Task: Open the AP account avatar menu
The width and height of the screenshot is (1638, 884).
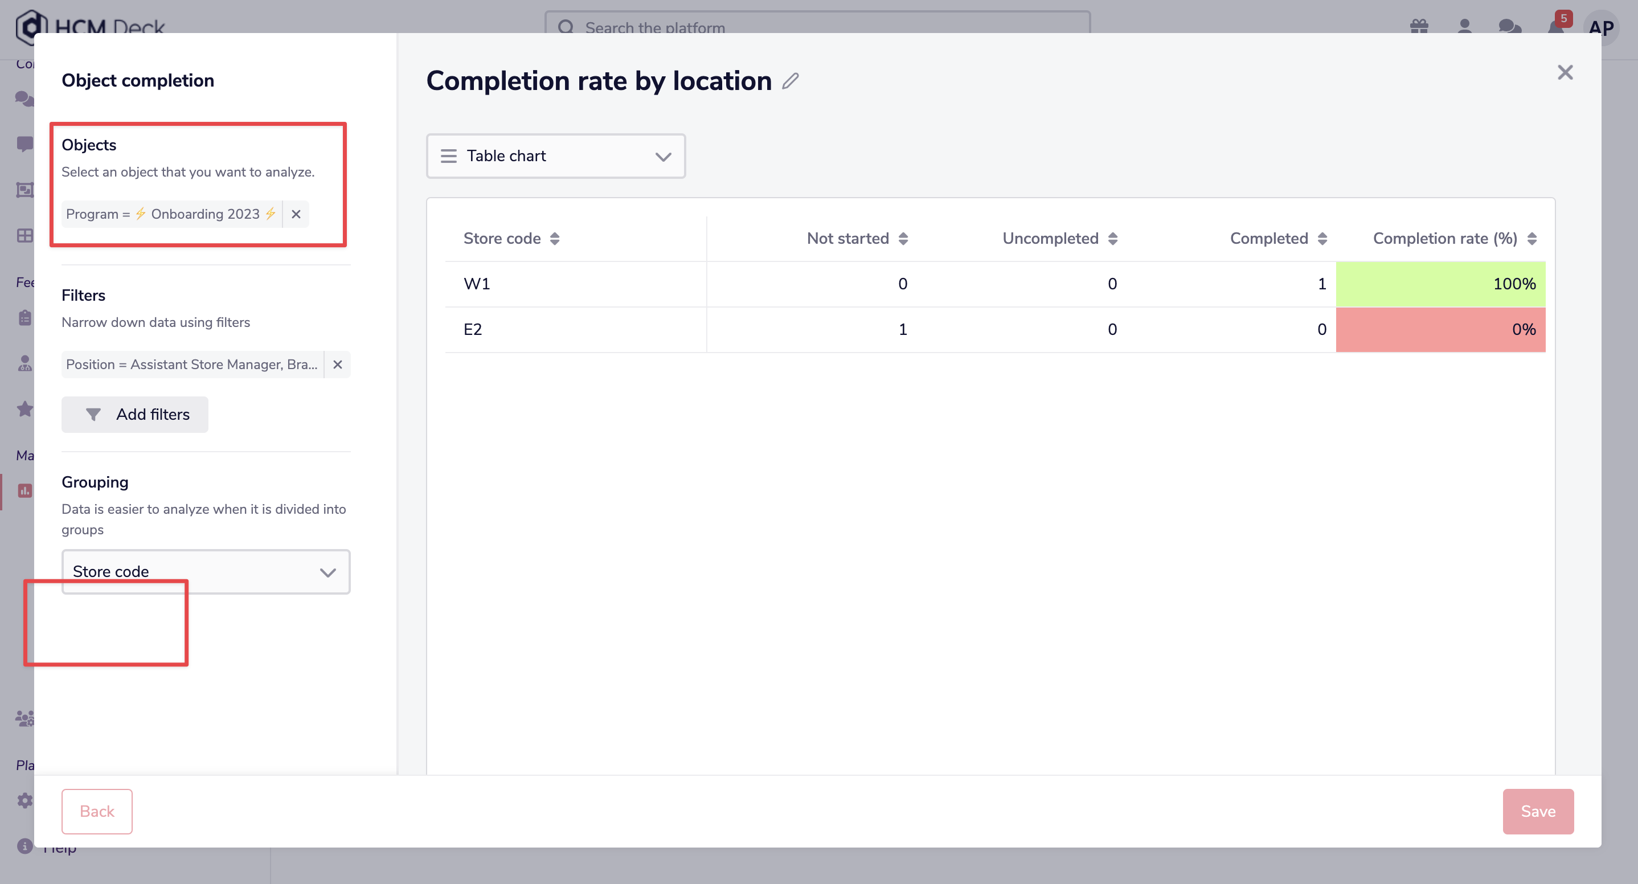Action: (x=1600, y=27)
